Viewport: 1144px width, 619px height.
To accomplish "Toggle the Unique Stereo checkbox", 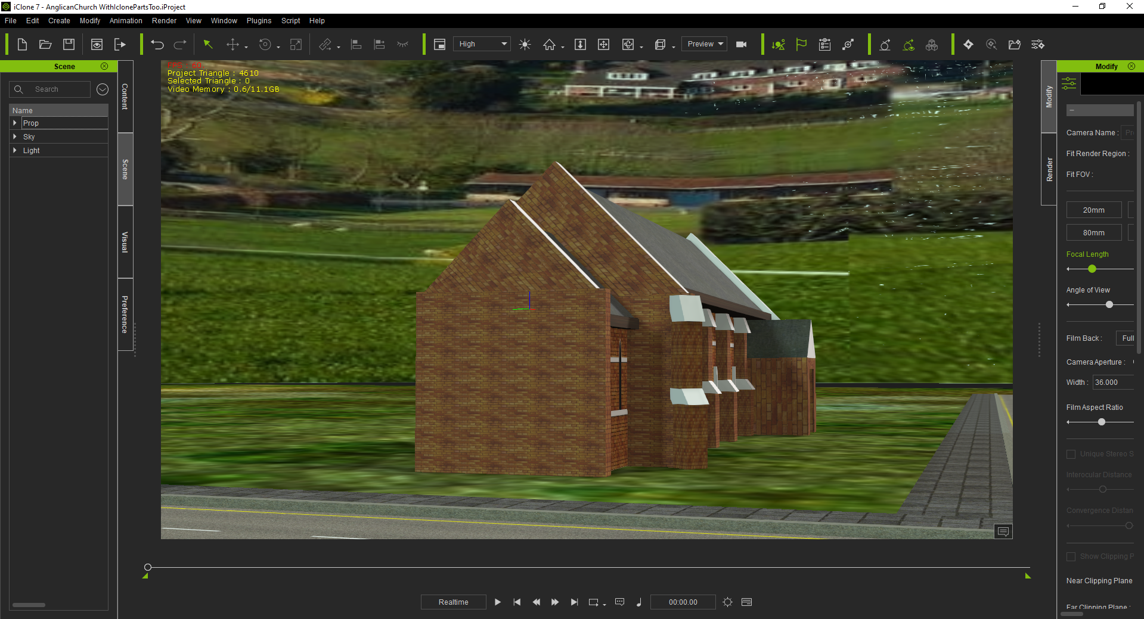I will tap(1071, 454).
